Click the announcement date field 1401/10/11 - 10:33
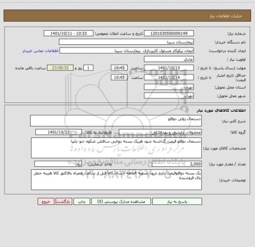 coord(69,33)
